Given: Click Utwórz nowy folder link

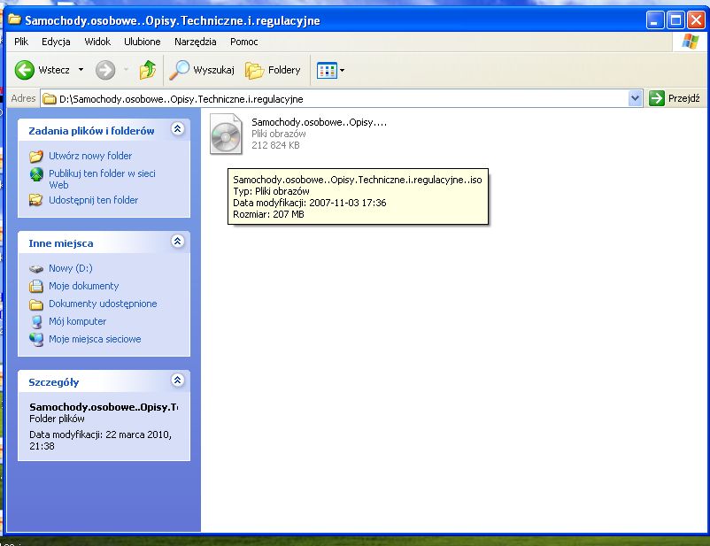Looking at the screenshot, I should [x=90, y=156].
